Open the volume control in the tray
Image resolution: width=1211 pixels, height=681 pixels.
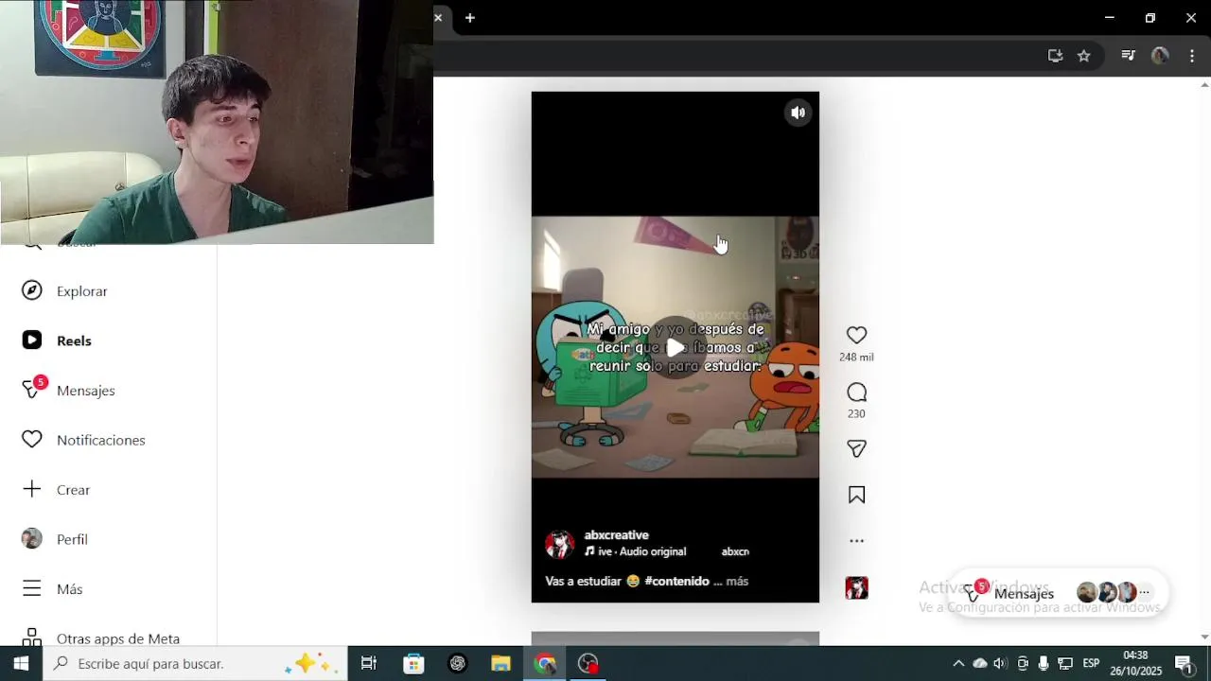coord(1001,663)
